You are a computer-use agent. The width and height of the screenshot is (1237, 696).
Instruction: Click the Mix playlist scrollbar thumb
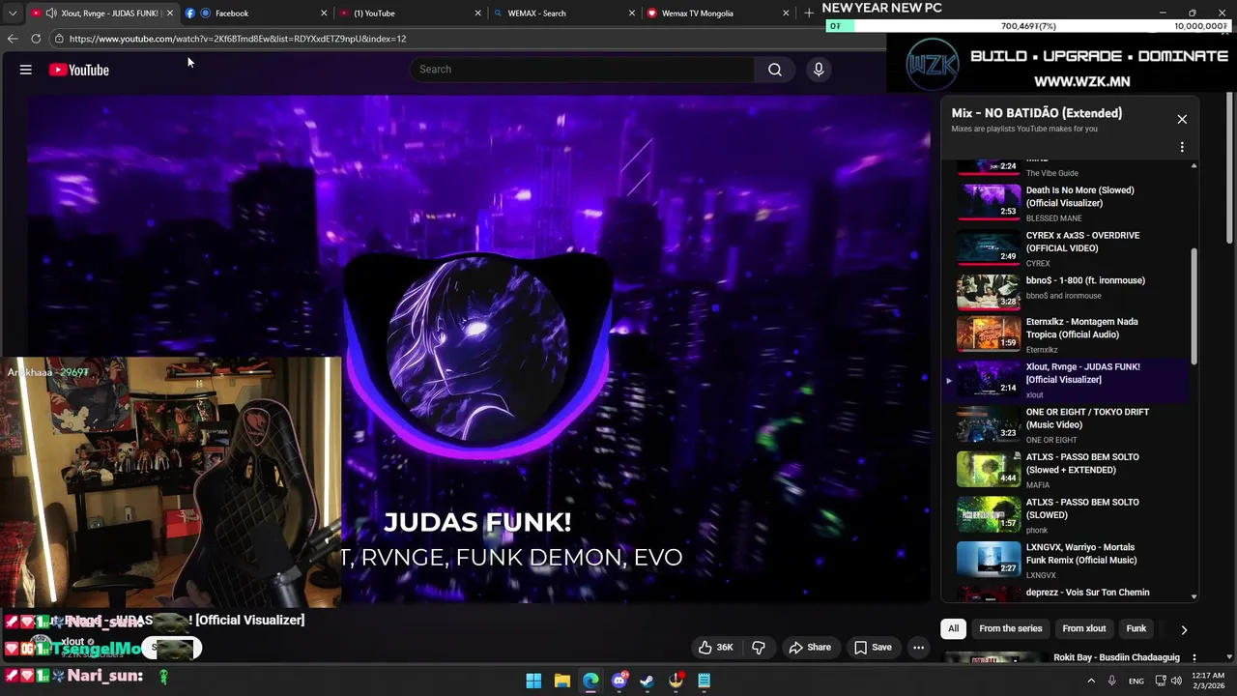pyautogui.click(x=1194, y=305)
